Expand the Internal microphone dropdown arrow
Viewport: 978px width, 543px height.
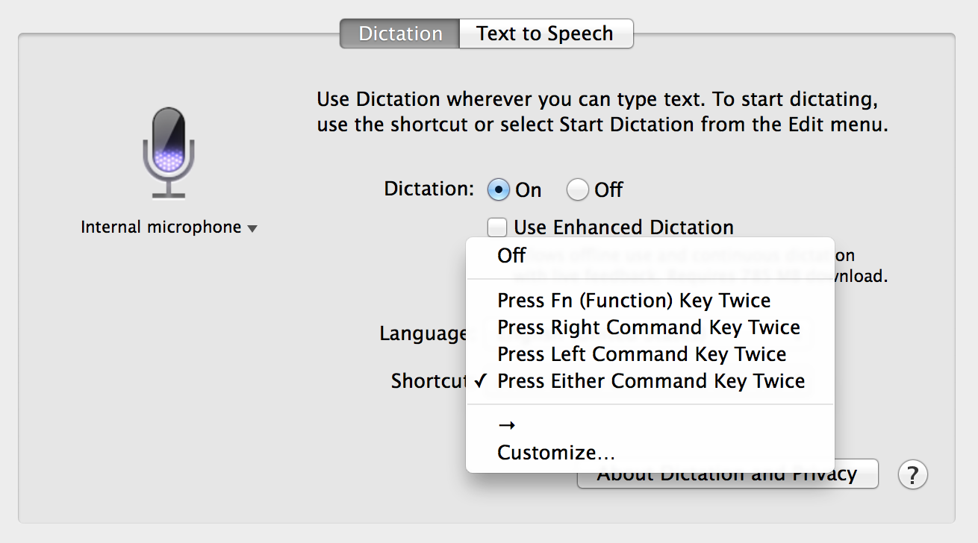(x=252, y=229)
